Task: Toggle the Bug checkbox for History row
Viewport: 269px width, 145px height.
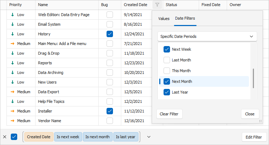Action: [x=110, y=34]
